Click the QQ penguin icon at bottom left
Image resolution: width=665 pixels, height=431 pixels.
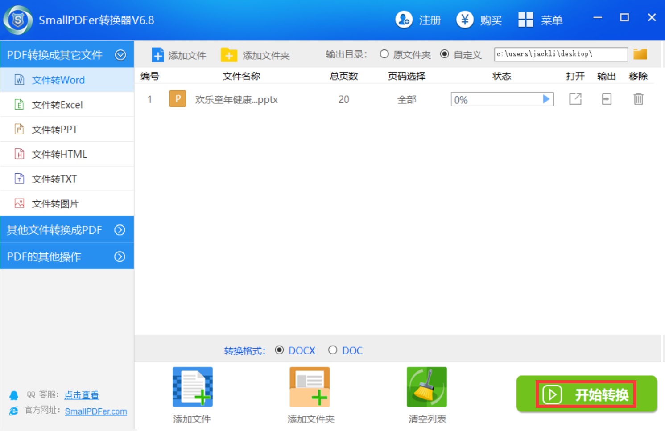14,395
